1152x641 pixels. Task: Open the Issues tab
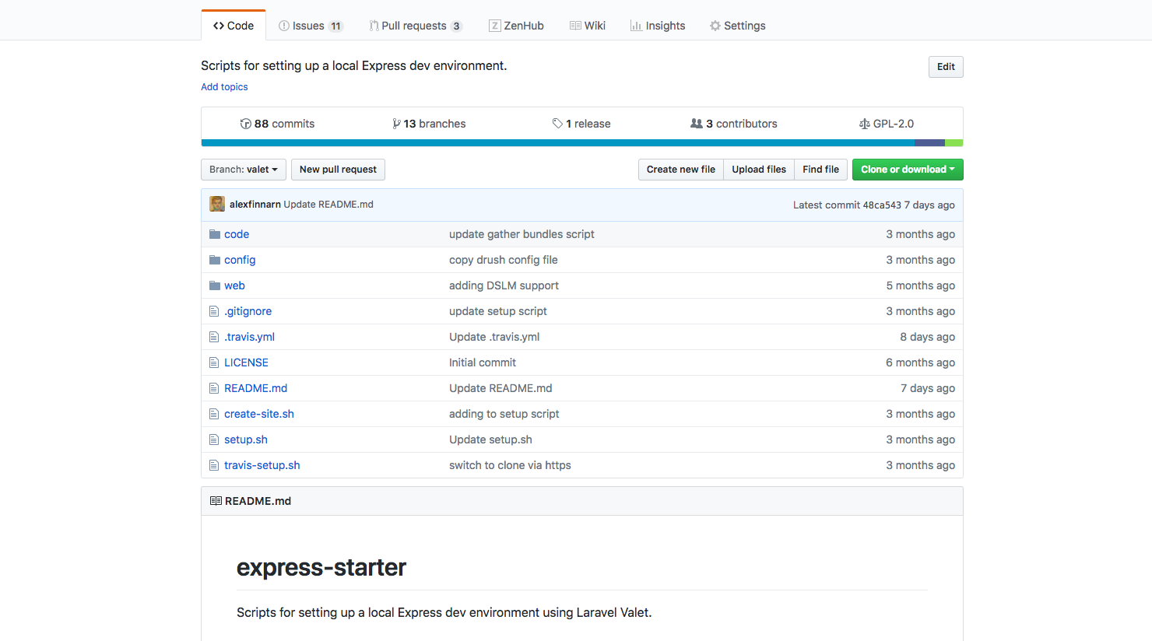pyautogui.click(x=311, y=26)
